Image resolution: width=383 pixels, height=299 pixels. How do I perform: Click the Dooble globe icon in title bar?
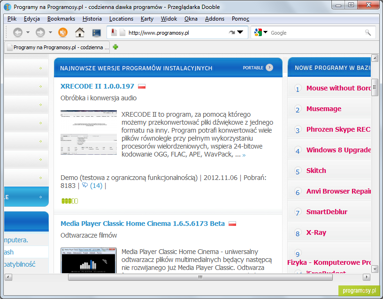(8, 7)
